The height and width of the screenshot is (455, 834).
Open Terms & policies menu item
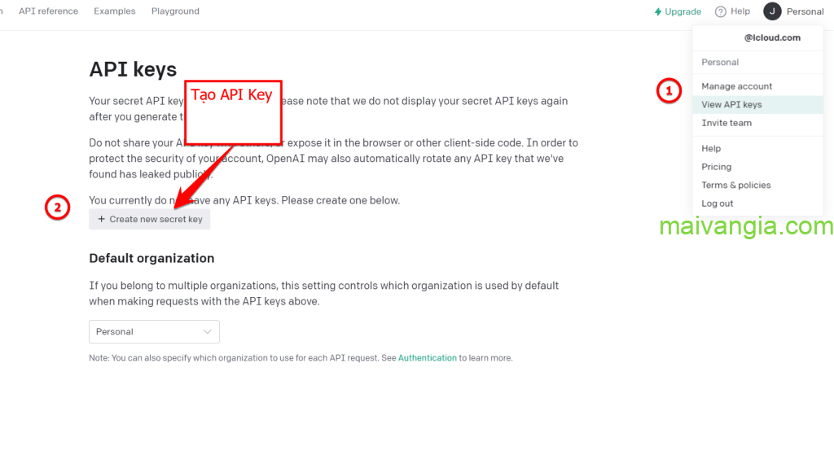[x=735, y=186]
